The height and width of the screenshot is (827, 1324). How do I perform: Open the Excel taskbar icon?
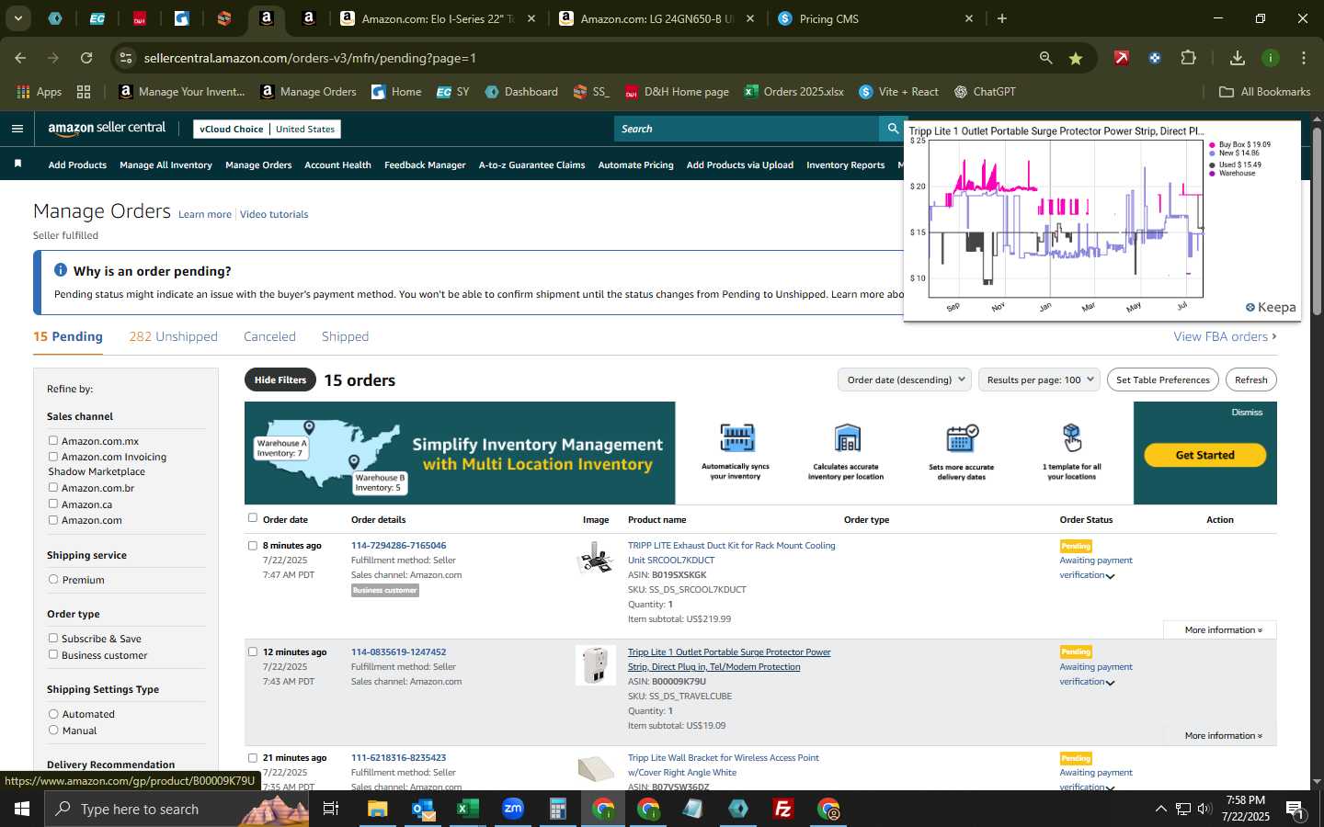coord(468,809)
